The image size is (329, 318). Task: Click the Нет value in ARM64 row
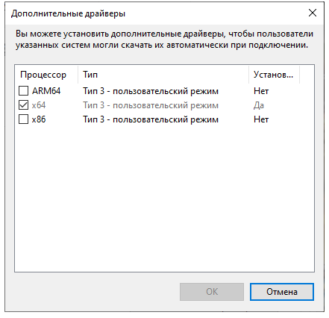pos(261,91)
